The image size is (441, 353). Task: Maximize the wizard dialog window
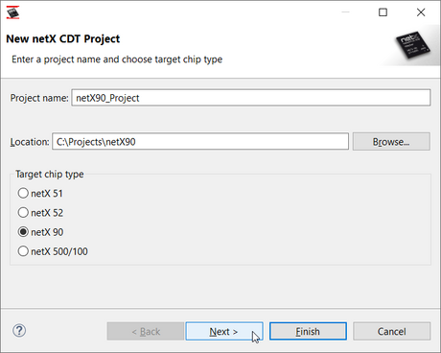point(383,12)
